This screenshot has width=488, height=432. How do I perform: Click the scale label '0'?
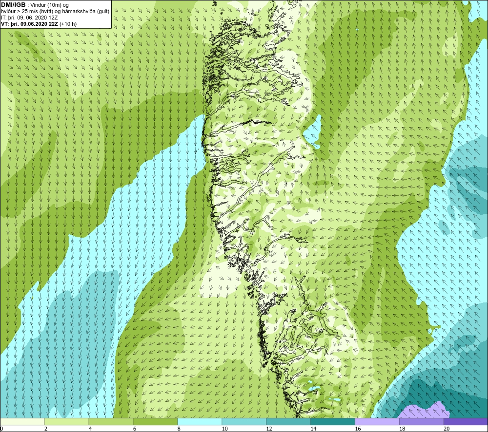pyautogui.click(x=2, y=429)
